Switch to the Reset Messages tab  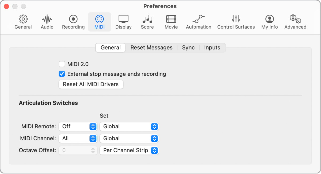click(x=151, y=48)
